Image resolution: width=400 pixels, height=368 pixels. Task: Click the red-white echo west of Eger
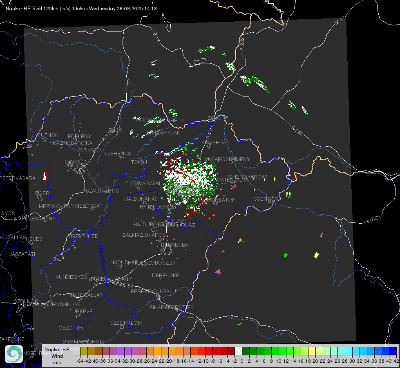(46, 176)
